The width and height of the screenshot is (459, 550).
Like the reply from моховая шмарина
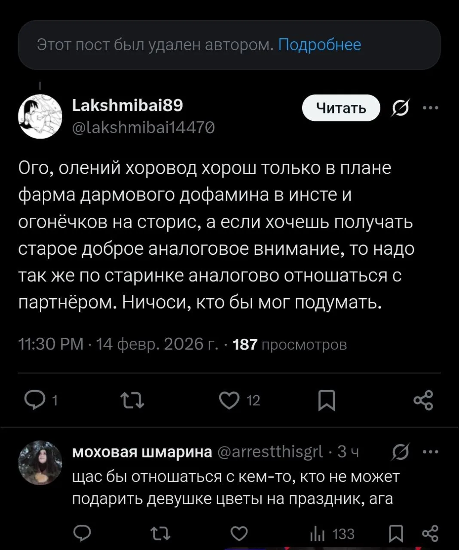pos(239,533)
